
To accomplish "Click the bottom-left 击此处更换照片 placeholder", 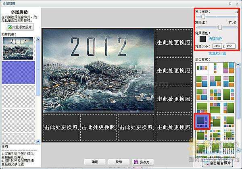I will click(x=61, y=127).
